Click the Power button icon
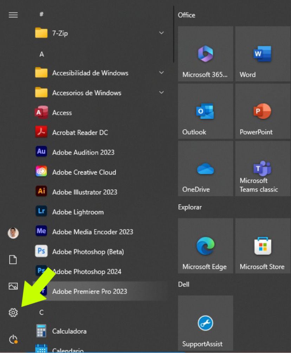 click(13, 339)
